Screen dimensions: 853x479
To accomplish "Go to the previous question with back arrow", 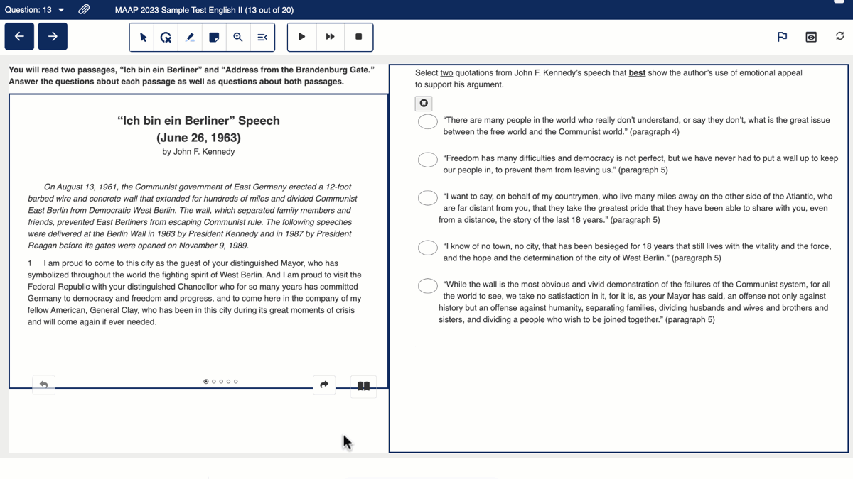I will click(x=19, y=37).
